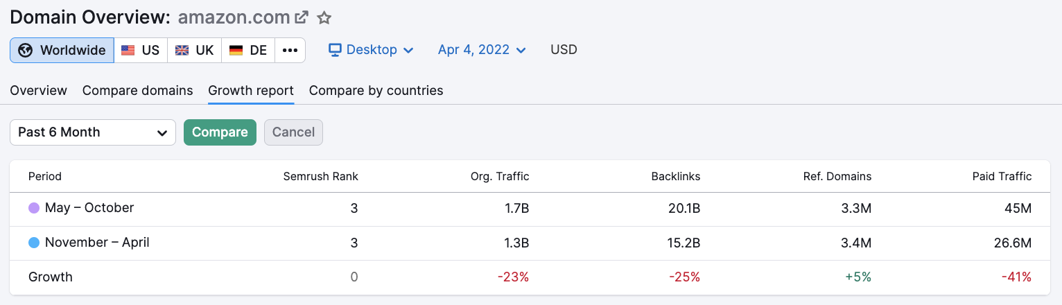
Task: Show more country databases via ellipsis
Action: click(290, 50)
